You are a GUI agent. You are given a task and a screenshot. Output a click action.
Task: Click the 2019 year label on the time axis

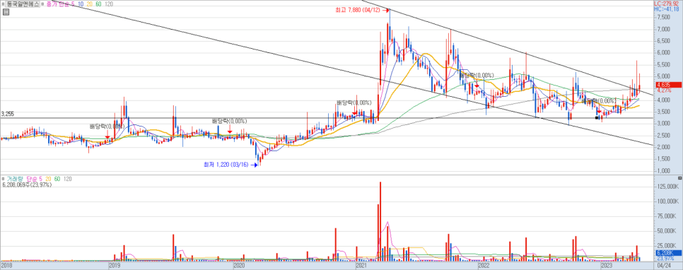pyautogui.click(x=115, y=265)
